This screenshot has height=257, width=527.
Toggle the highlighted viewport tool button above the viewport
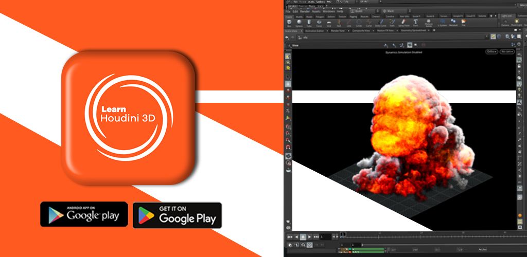click(409, 45)
